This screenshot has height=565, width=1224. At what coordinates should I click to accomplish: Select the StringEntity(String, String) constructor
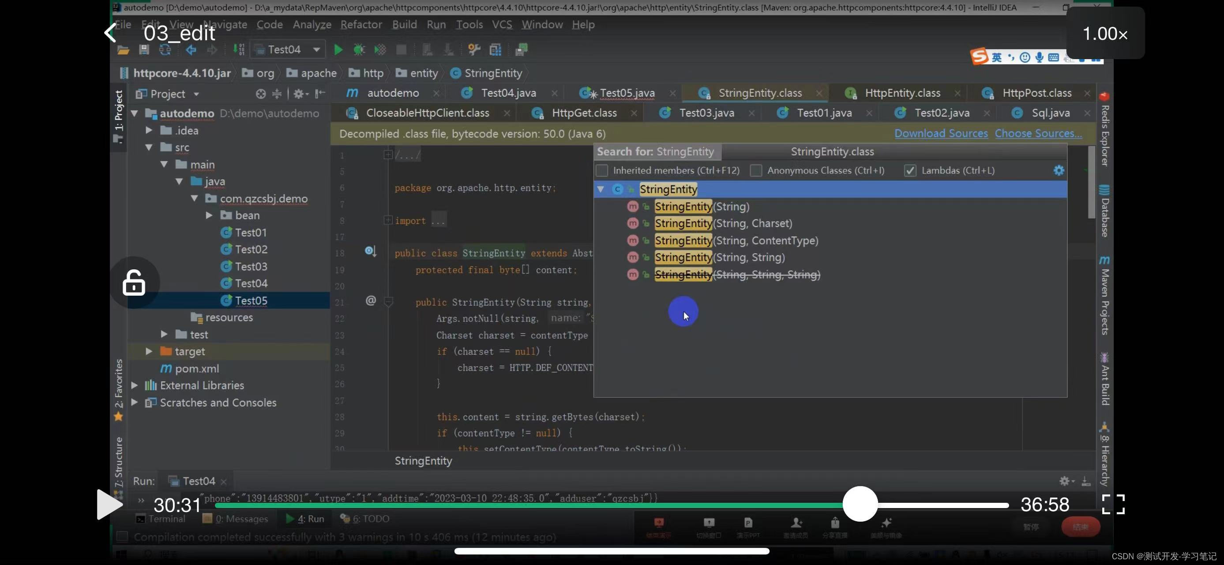[719, 257]
